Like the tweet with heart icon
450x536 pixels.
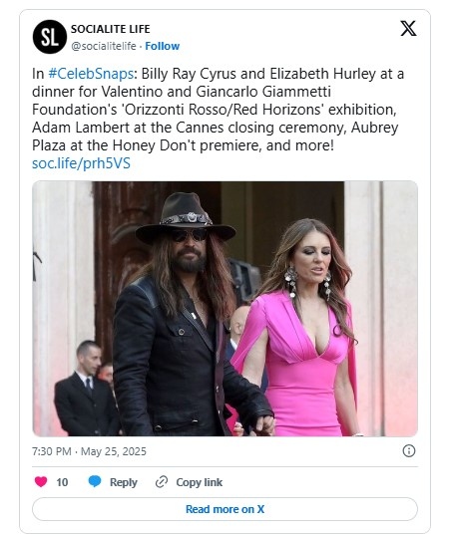click(41, 481)
